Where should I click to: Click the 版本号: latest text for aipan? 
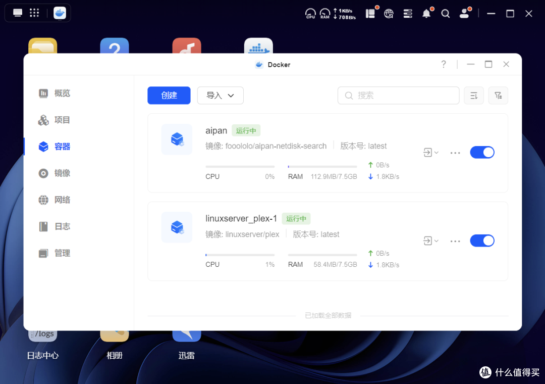pyautogui.click(x=363, y=146)
